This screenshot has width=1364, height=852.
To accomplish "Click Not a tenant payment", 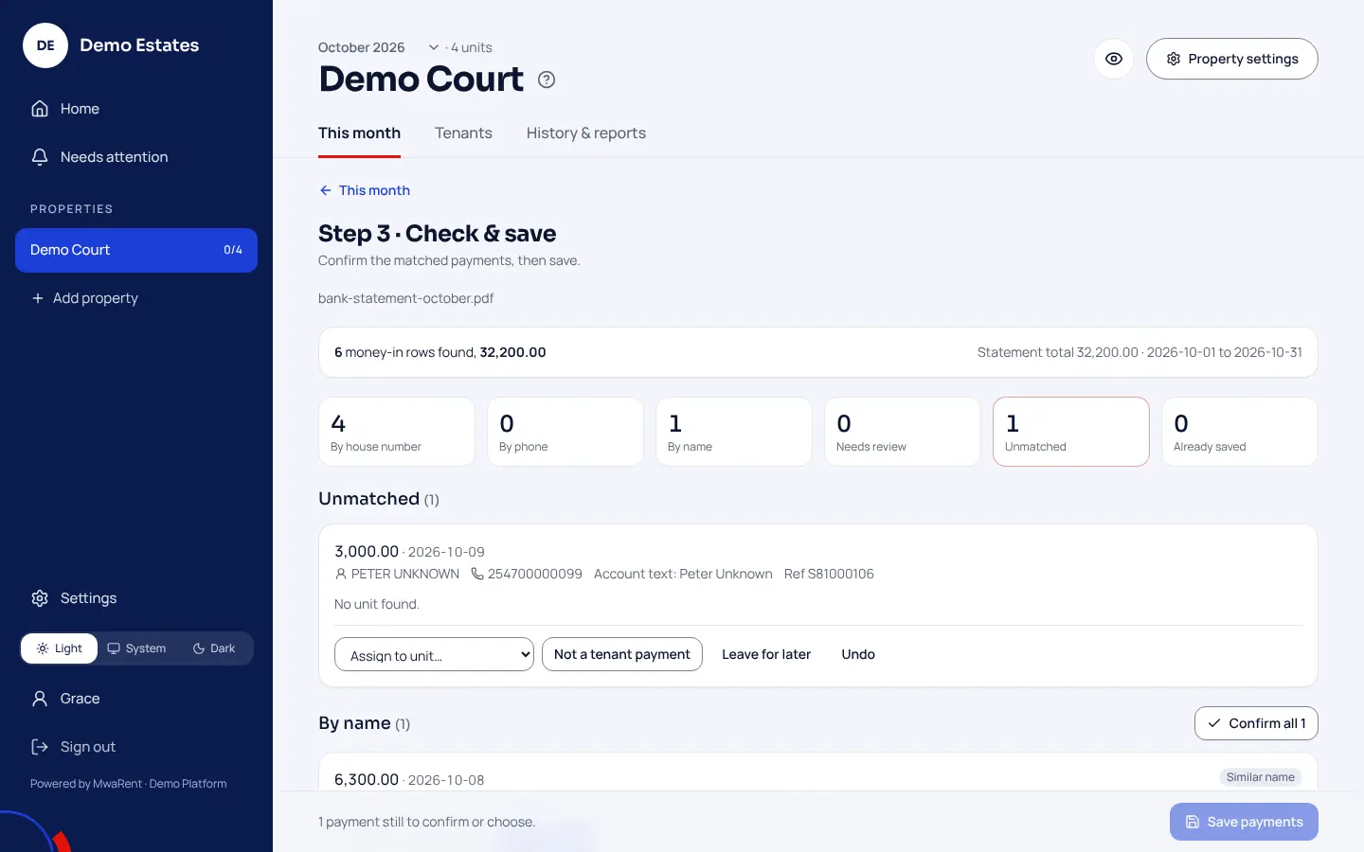I will click(622, 654).
